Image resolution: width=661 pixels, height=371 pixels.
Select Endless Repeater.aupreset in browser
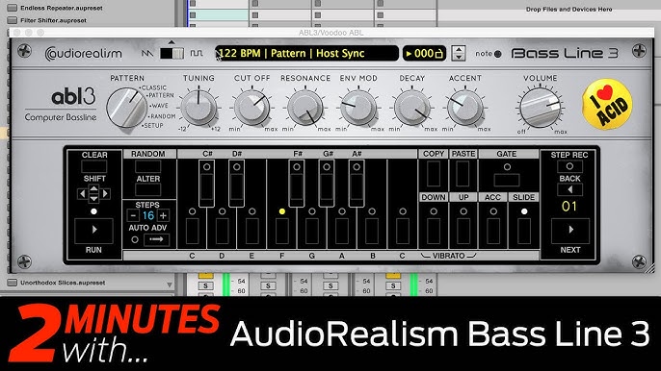62,8
